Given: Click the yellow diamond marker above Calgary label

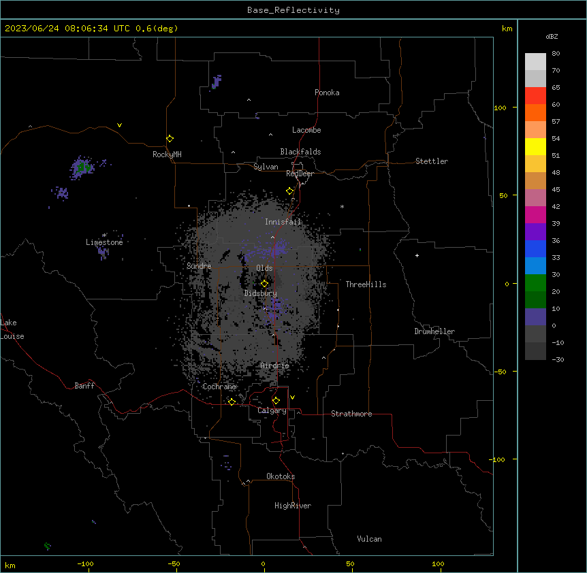Looking at the screenshot, I should [x=276, y=401].
